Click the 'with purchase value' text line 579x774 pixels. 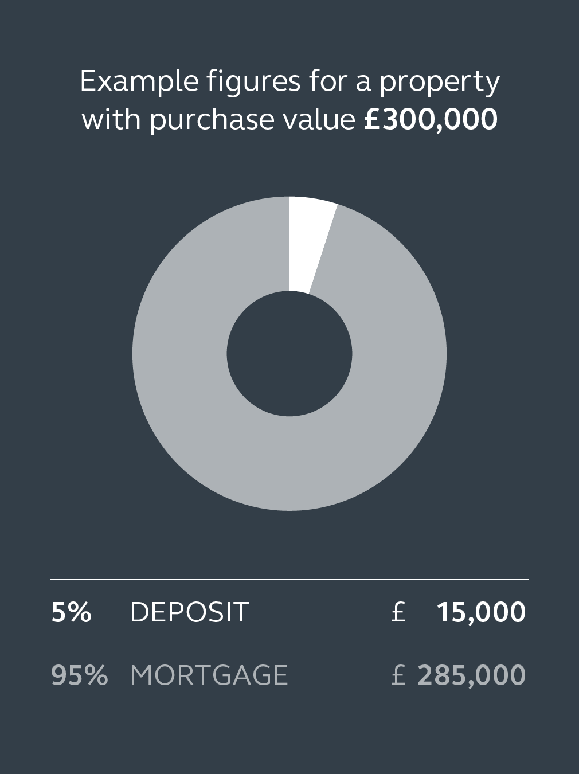pos(218,120)
